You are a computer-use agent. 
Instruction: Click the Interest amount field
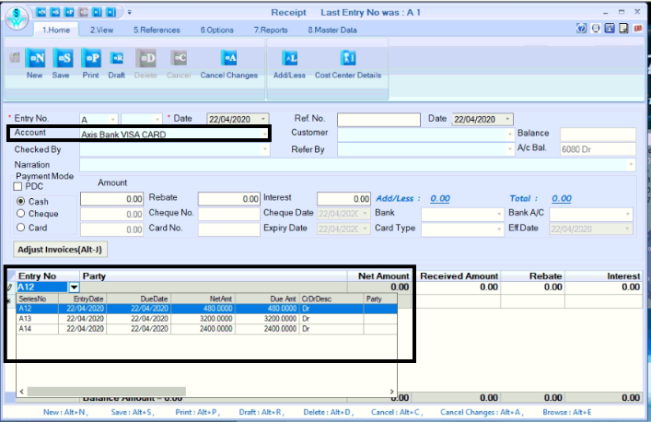343,199
